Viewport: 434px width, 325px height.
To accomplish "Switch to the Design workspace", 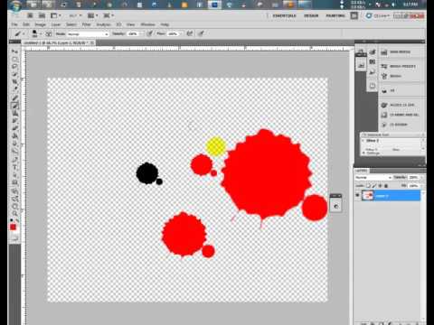I will click(311, 15).
